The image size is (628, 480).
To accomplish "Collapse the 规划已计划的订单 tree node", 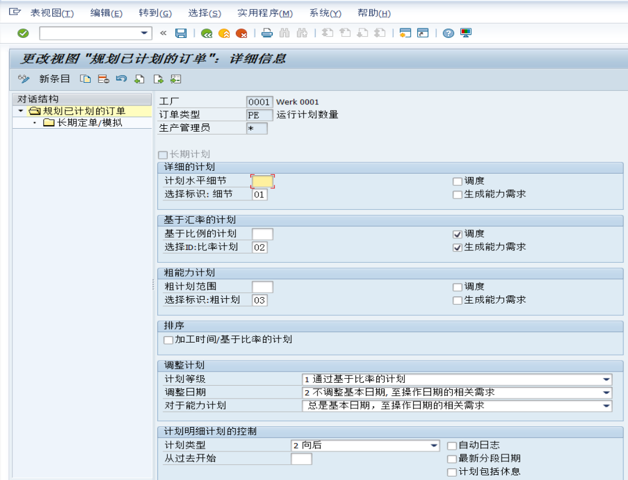I will click(20, 111).
